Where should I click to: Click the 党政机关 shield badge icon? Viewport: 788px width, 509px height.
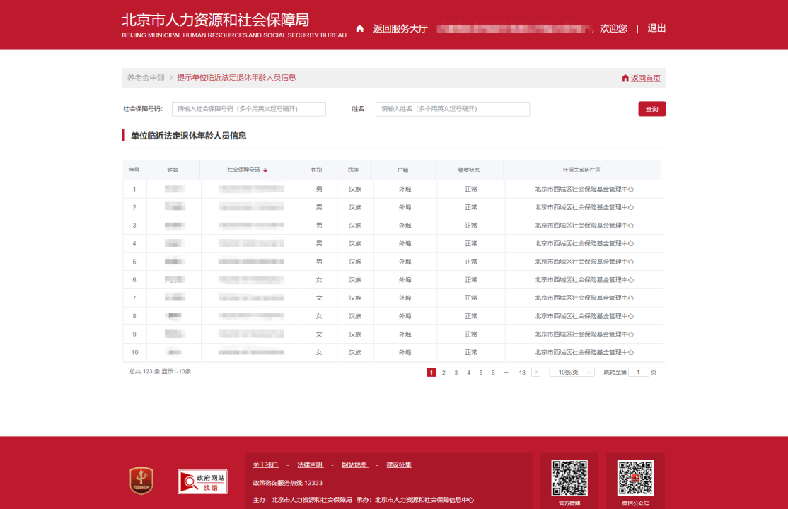coord(141,480)
